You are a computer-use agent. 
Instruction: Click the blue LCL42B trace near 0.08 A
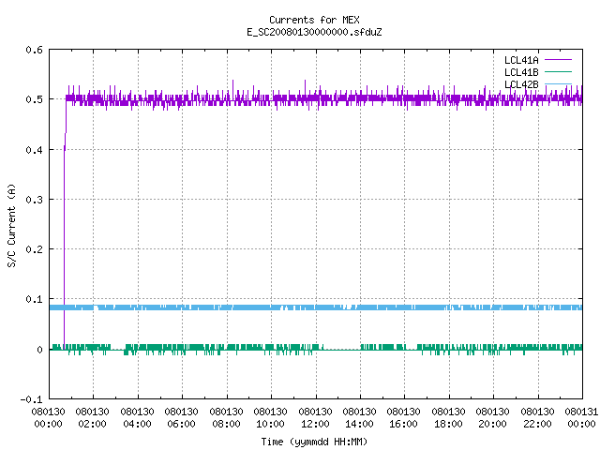pos(316,307)
